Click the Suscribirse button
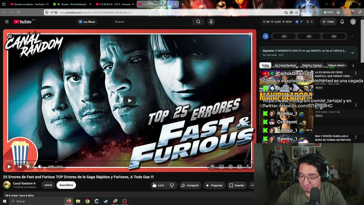The width and height of the screenshot is (364, 205). [66, 185]
